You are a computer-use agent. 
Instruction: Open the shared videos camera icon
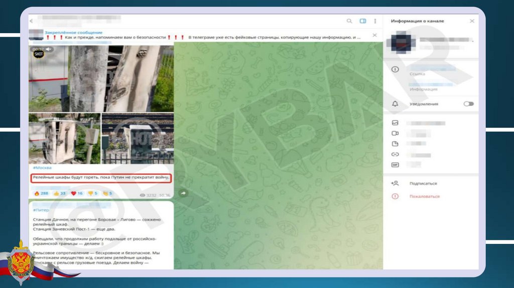point(395,133)
